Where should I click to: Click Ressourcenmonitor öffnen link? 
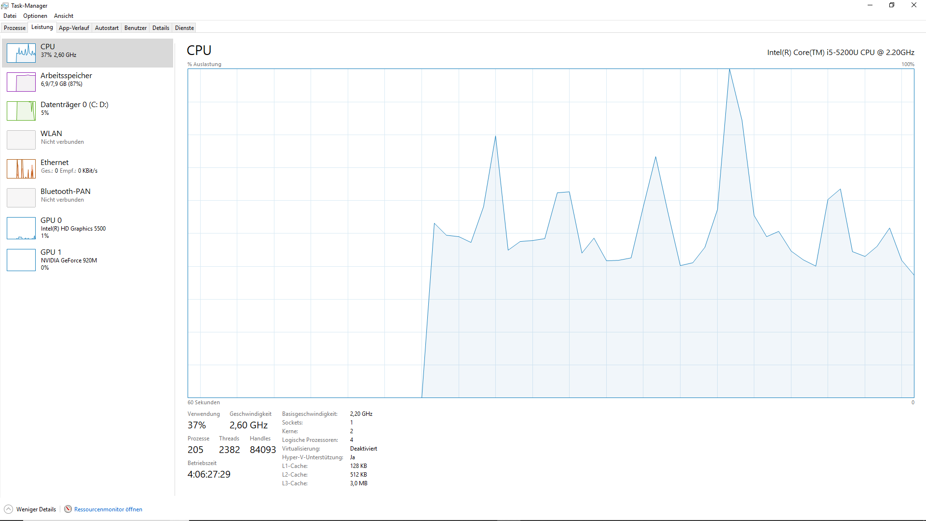108,509
